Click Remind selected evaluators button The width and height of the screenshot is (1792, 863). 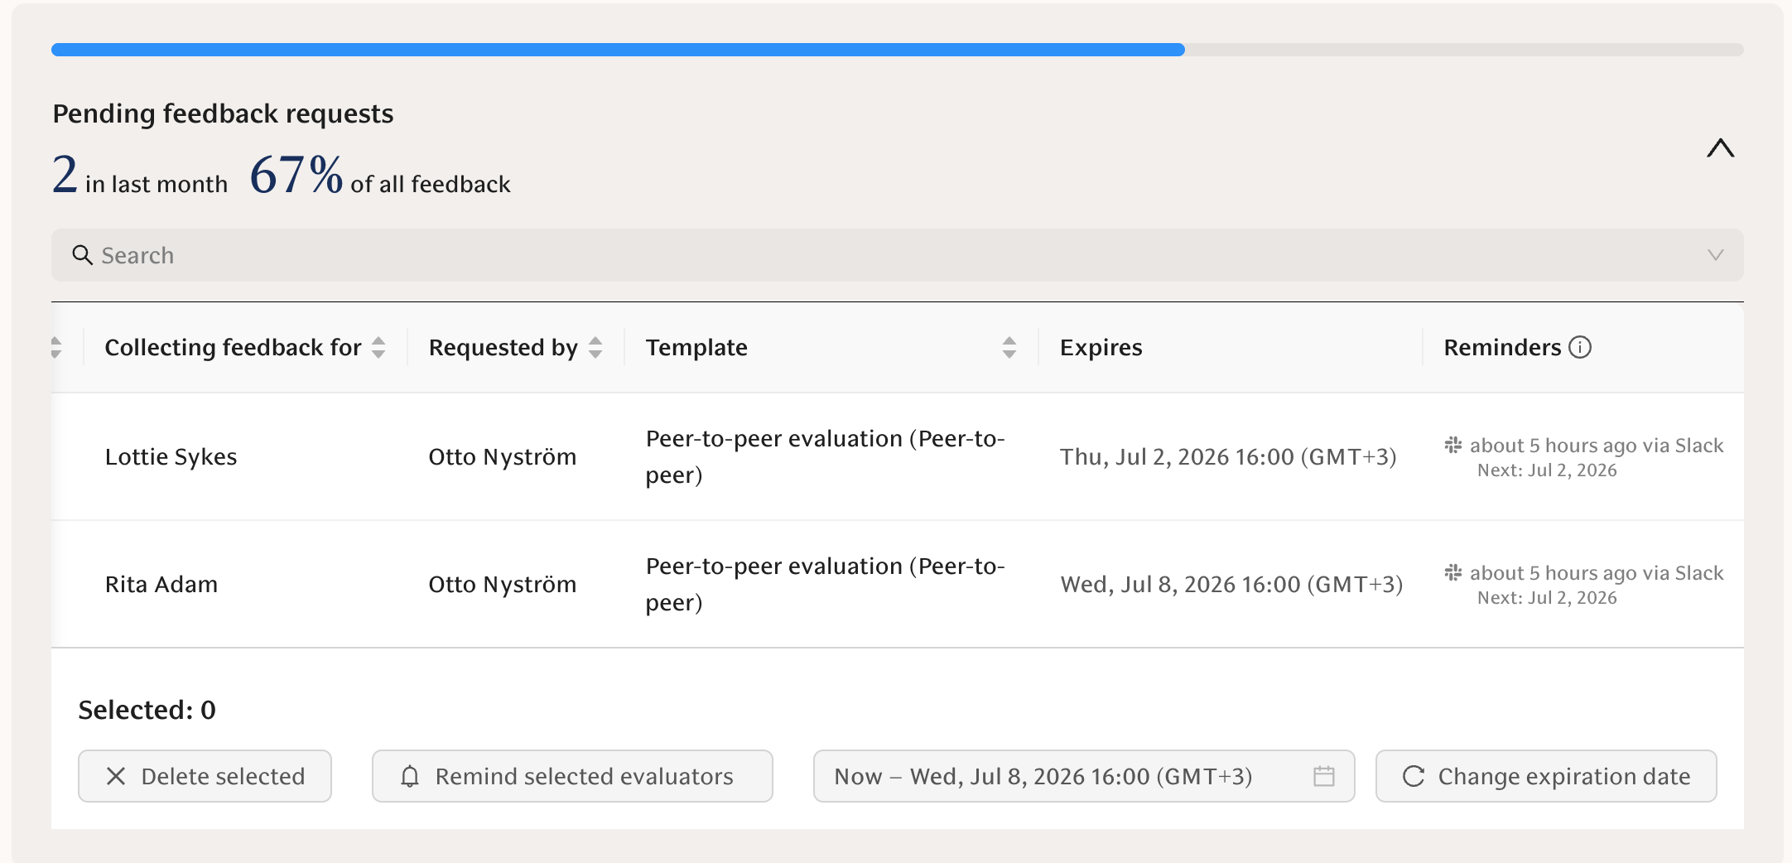[572, 776]
